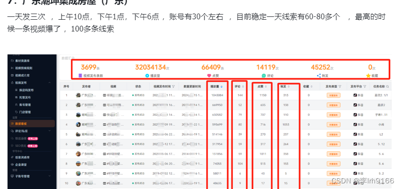The image size is (401, 189).
Task: Click the blue play icon beside 播放量 summary
Action: [147, 76]
